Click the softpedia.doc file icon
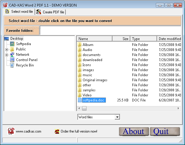 click(80, 100)
